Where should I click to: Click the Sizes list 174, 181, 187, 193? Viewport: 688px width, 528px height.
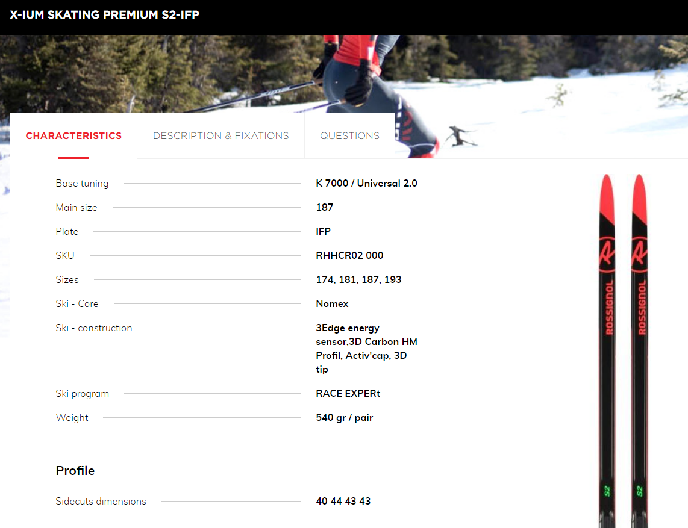(358, 279)
